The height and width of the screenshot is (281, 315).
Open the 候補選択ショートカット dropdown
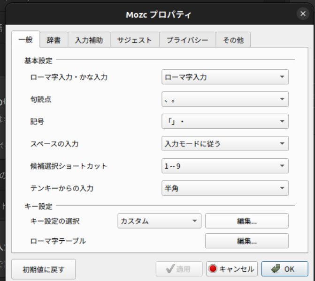(x=225, y=166)
